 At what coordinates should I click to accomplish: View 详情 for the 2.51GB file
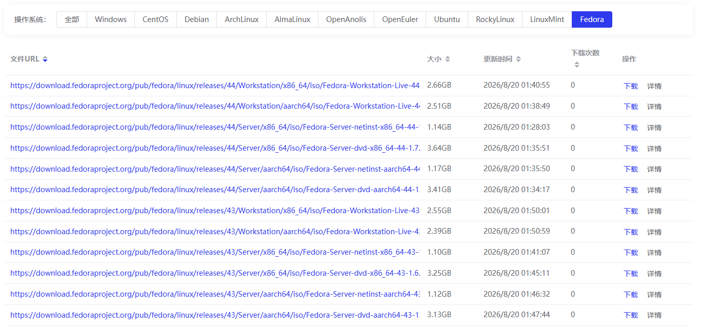tap(654, 107)
